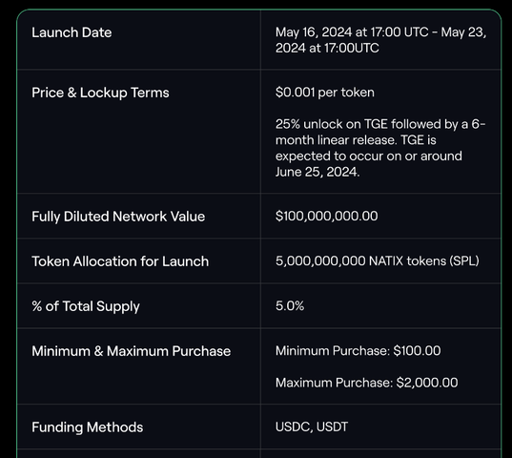Select the 5,000,000,000 NATIX tokens value
The width and height of the screenshot is (512, 458).
(378, 261)
